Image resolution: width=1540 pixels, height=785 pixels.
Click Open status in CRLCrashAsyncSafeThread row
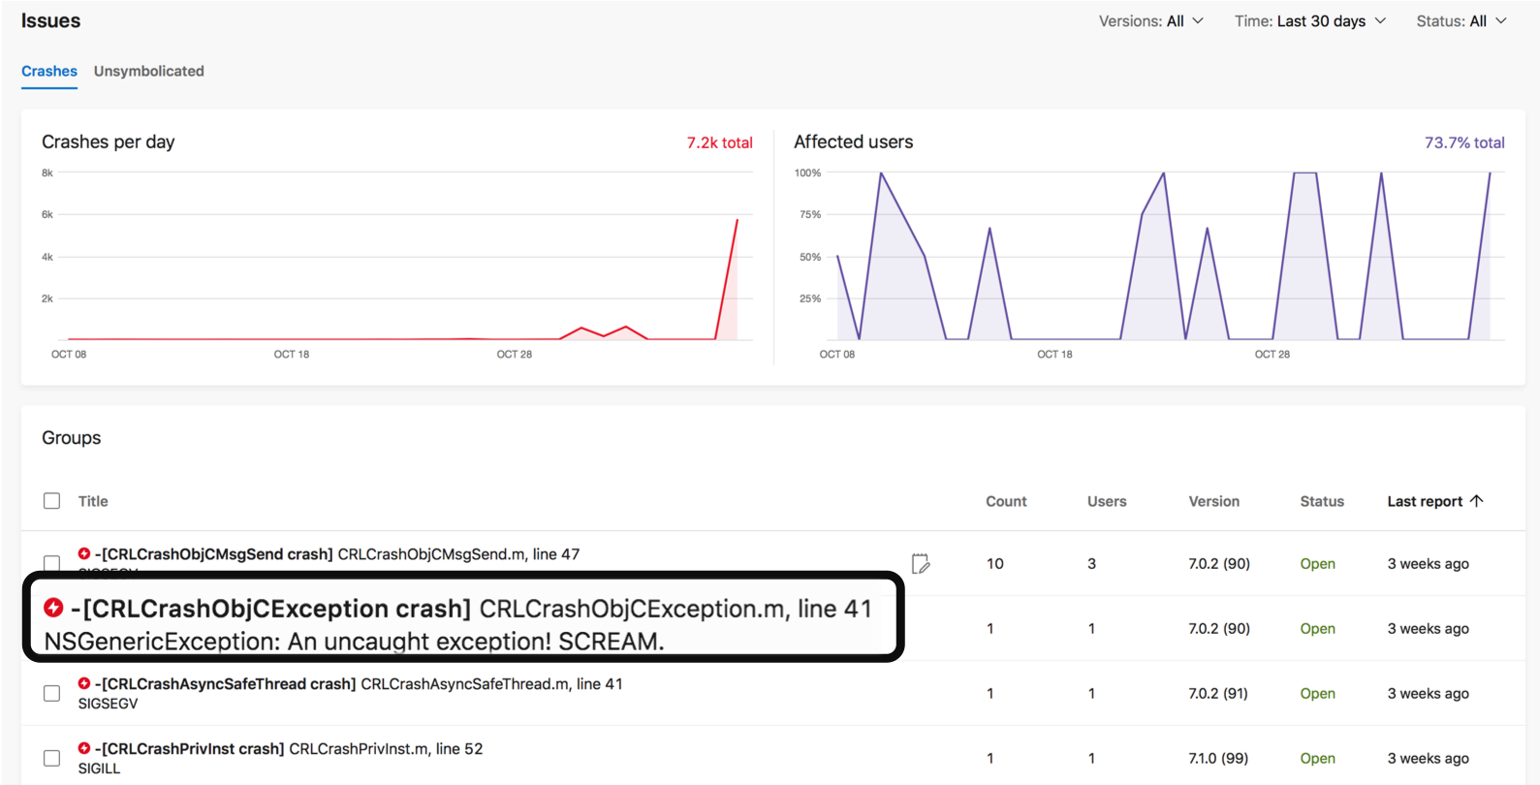pyautogui.click(x=1318, y=693)
